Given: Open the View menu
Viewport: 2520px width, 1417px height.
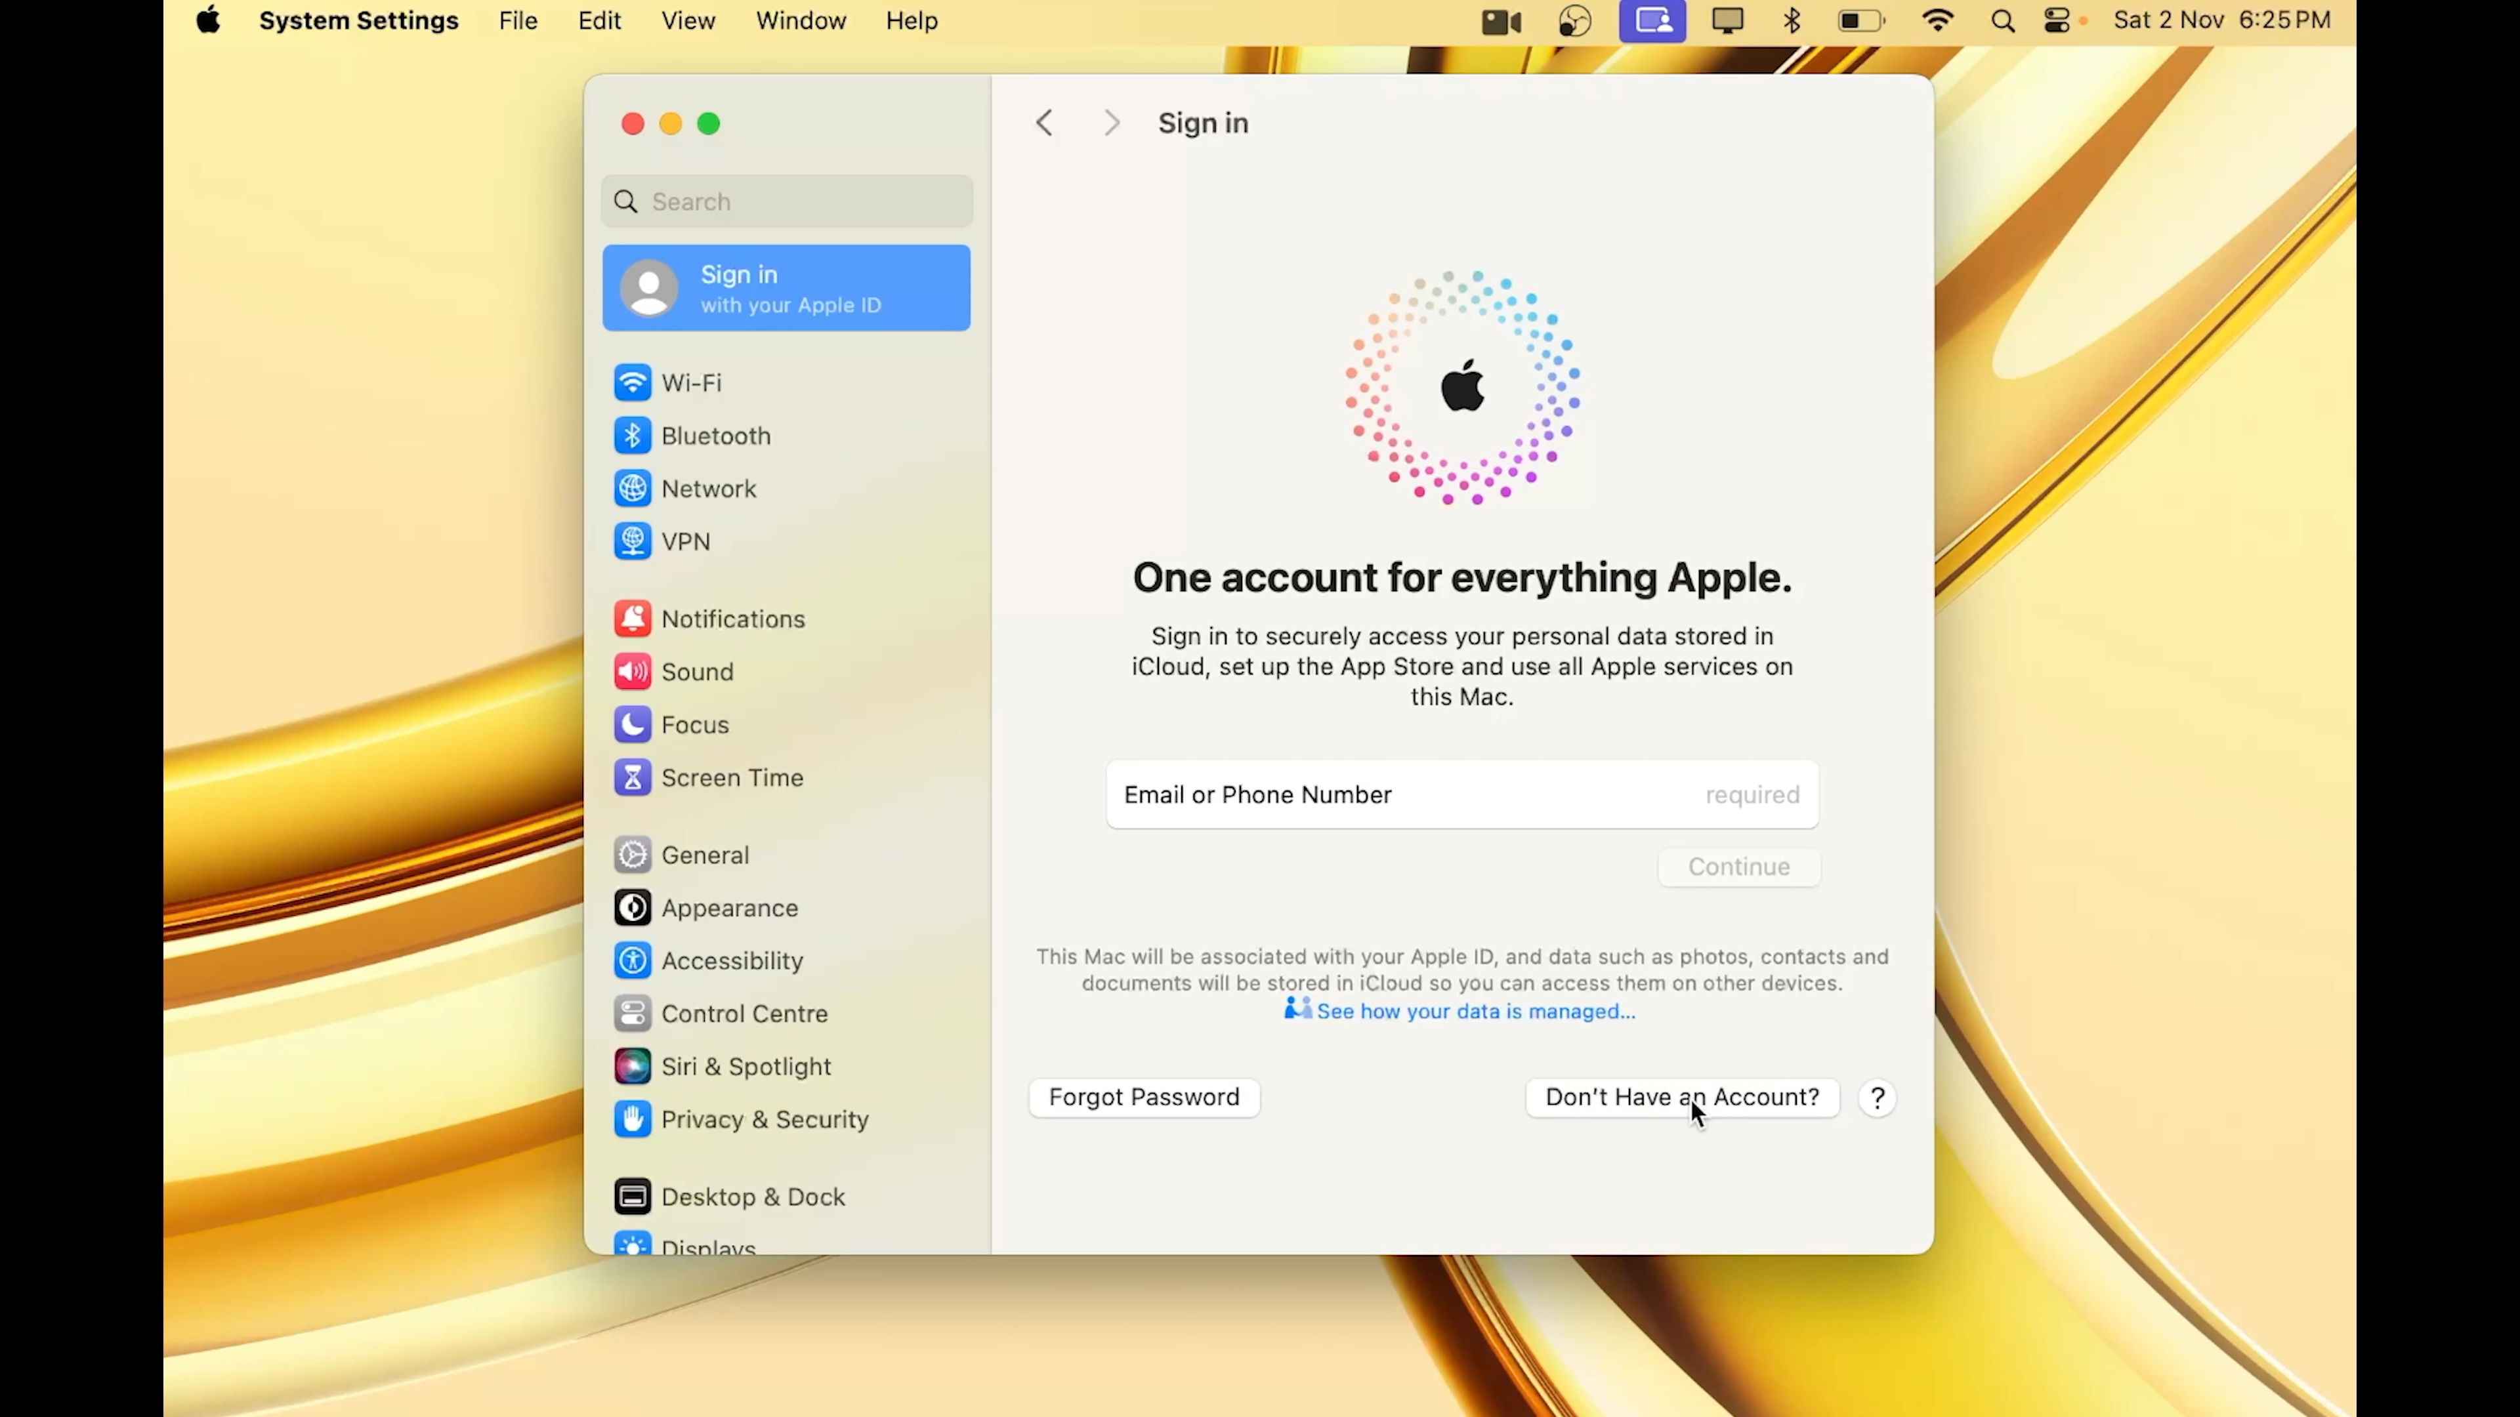Looking at the screenshot, I should (x=688, y=20).
